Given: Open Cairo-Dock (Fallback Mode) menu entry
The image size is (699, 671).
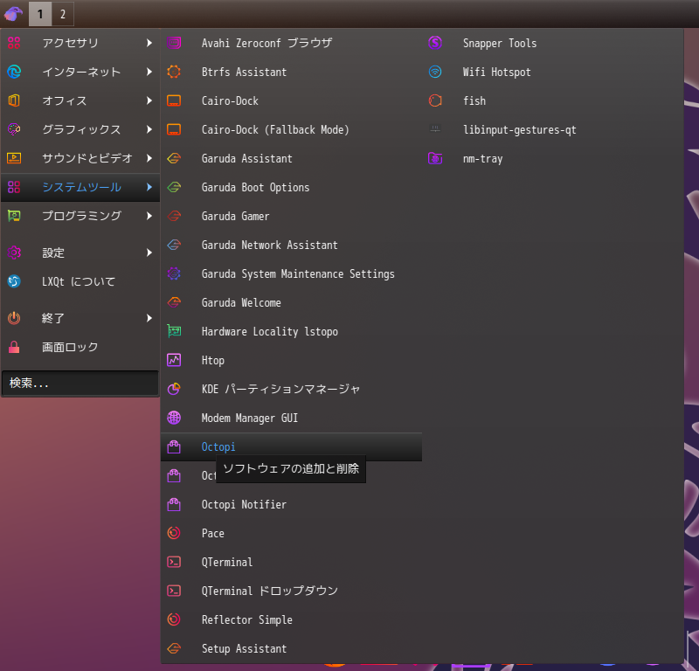Looking at the screenshot, I should pyautogui.click(x=292, y=129).
